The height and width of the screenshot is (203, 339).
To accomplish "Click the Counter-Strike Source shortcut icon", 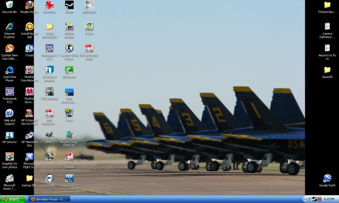I will (69, 49).
